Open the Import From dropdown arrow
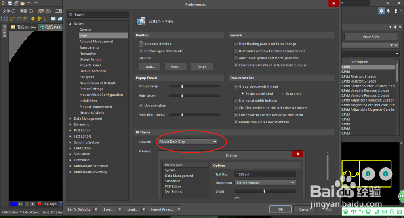The image size is (404, 218). [179, 209]
